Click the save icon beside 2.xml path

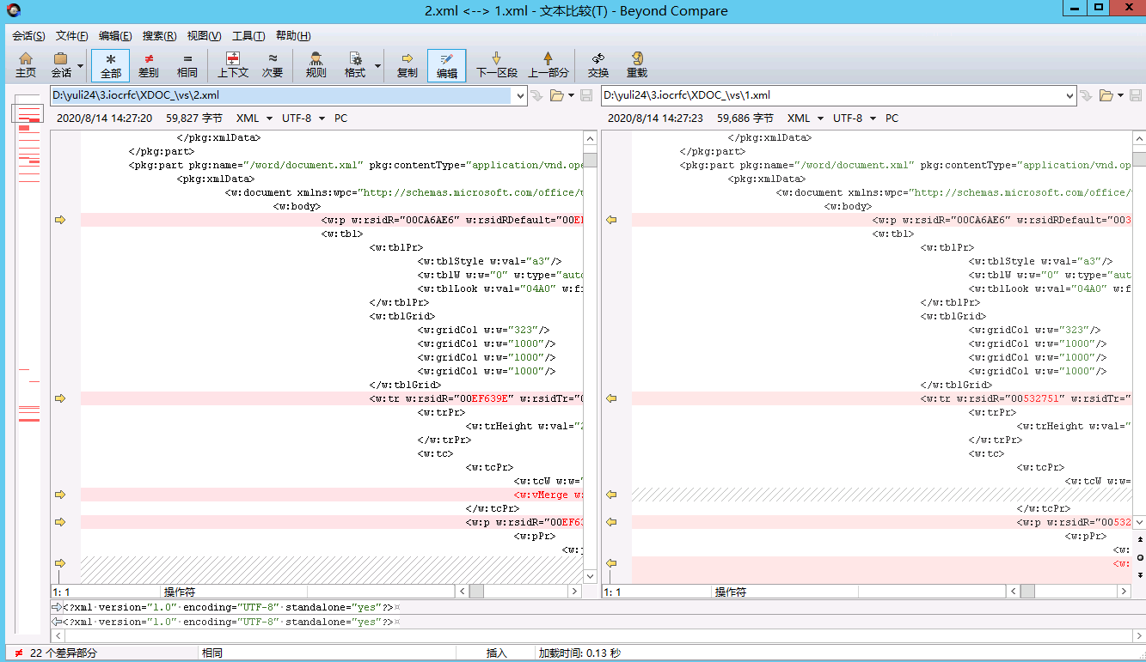tap(586, 95)
